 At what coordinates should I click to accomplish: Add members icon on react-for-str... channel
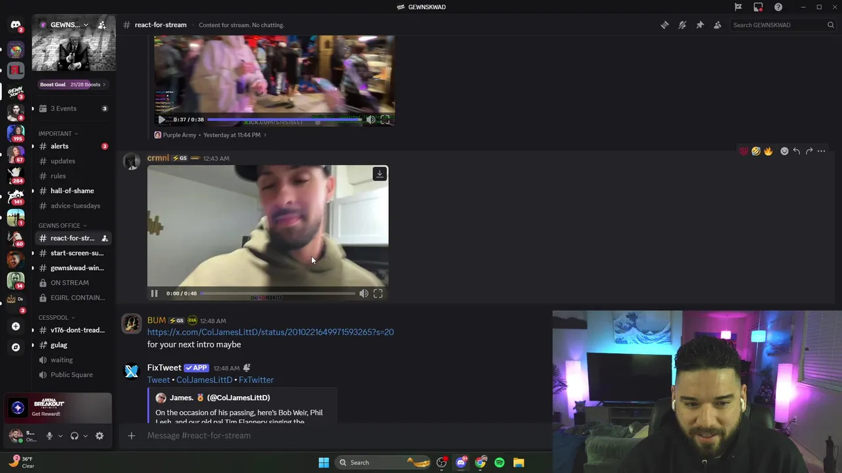point(105,238)
